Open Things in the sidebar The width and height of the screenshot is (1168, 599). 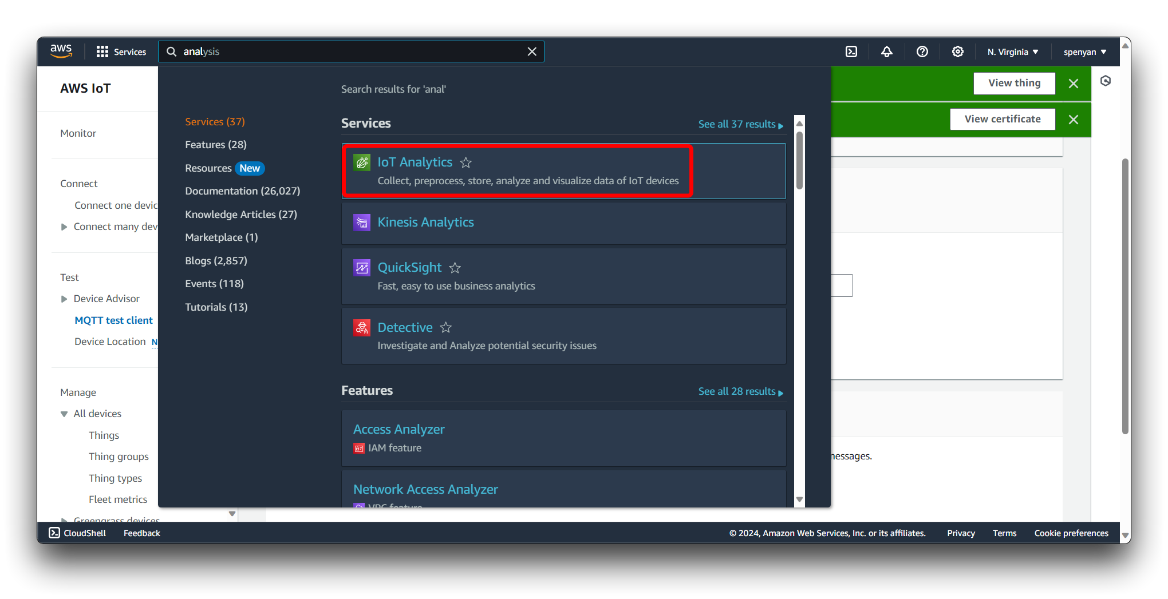pos(104,435)
